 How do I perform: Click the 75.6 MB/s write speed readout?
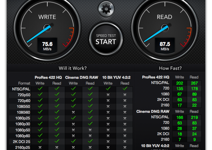click(x=47, y=46)
